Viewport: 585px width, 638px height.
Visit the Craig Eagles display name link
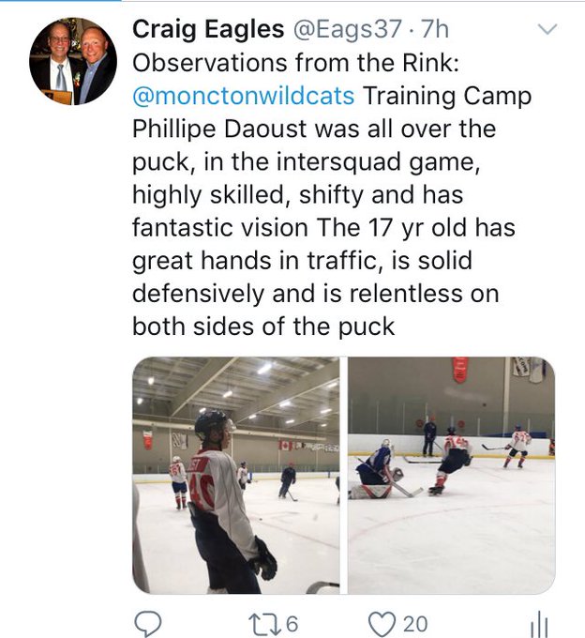point(208,30)
